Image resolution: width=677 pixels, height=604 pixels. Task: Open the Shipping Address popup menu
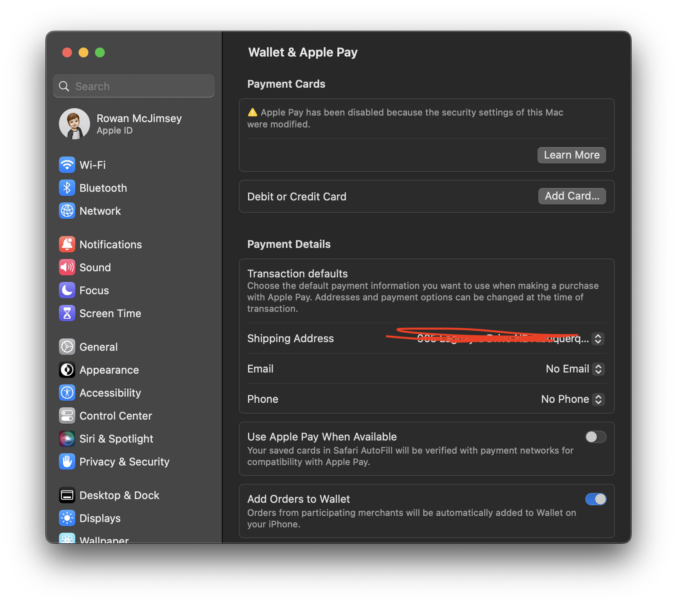point(598,339)
